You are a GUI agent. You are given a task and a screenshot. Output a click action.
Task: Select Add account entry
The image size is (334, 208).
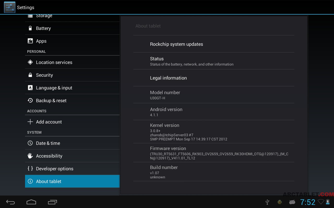tap(72, 122)
